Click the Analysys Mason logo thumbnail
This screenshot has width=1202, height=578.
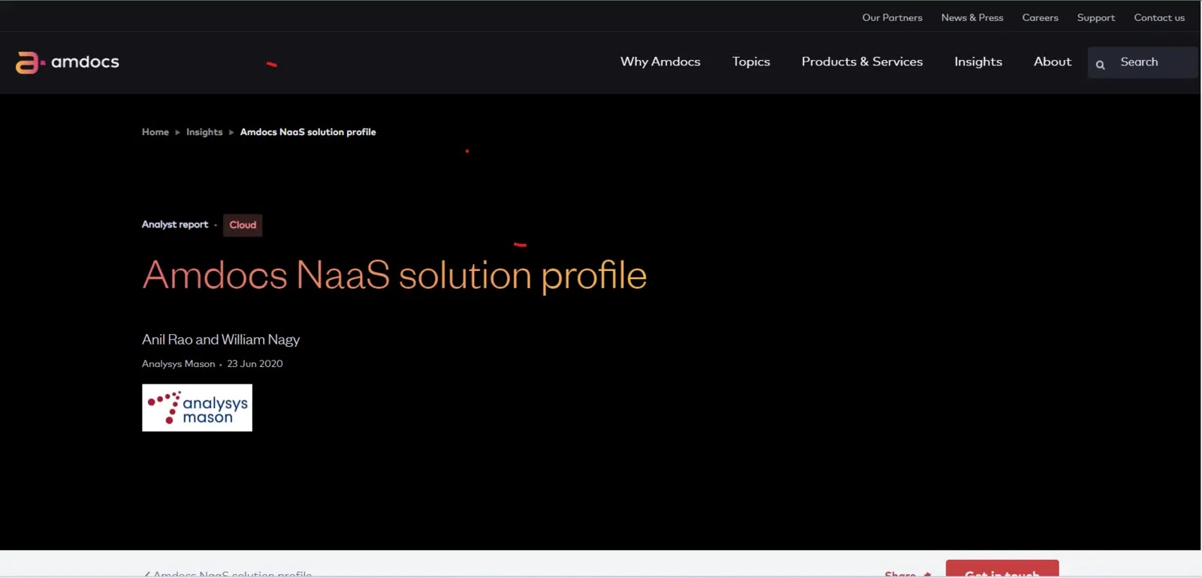(197, 408)
